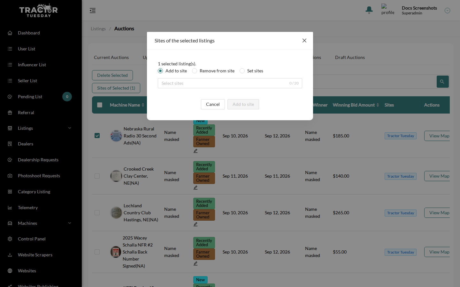Click View Map for 2025 Wacey Schalla

(x=437, y=252)
